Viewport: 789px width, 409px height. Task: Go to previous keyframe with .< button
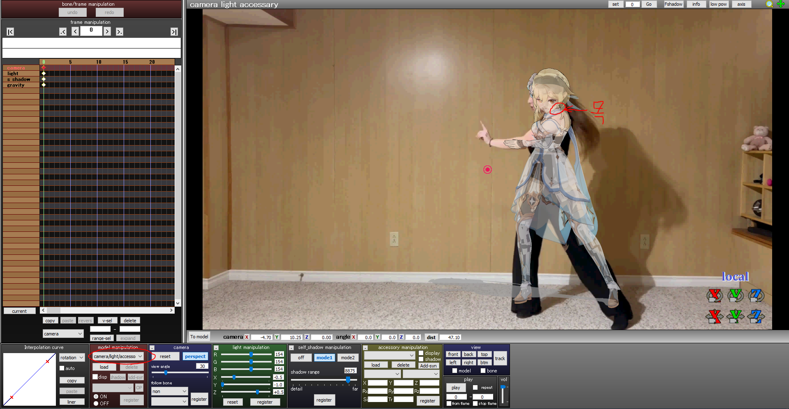click(63, 32)
